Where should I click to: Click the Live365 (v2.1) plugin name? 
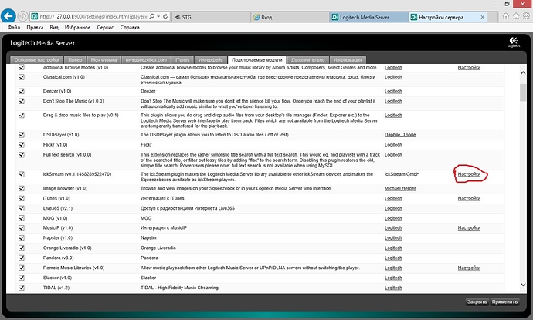click(x=58, y=208)
